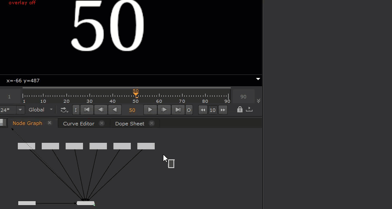Step forward to the next keyframe
Image resolution: width=392 pixels, height=209 pixels.
164,110
